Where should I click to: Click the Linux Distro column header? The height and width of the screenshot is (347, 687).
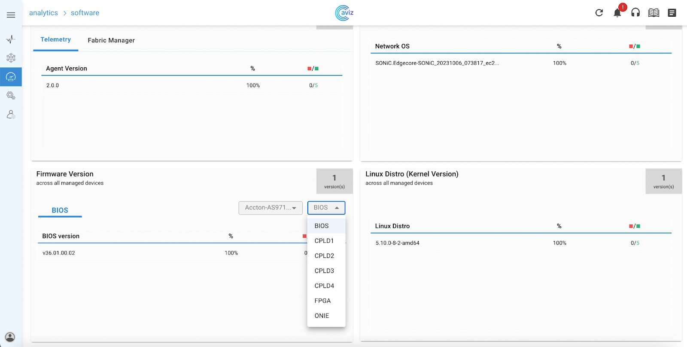(392, 226)
